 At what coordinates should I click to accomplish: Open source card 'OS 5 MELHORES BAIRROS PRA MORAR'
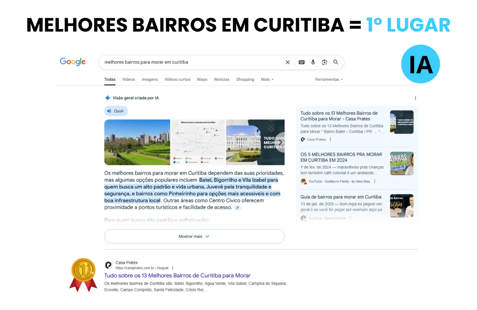[341, 157]
